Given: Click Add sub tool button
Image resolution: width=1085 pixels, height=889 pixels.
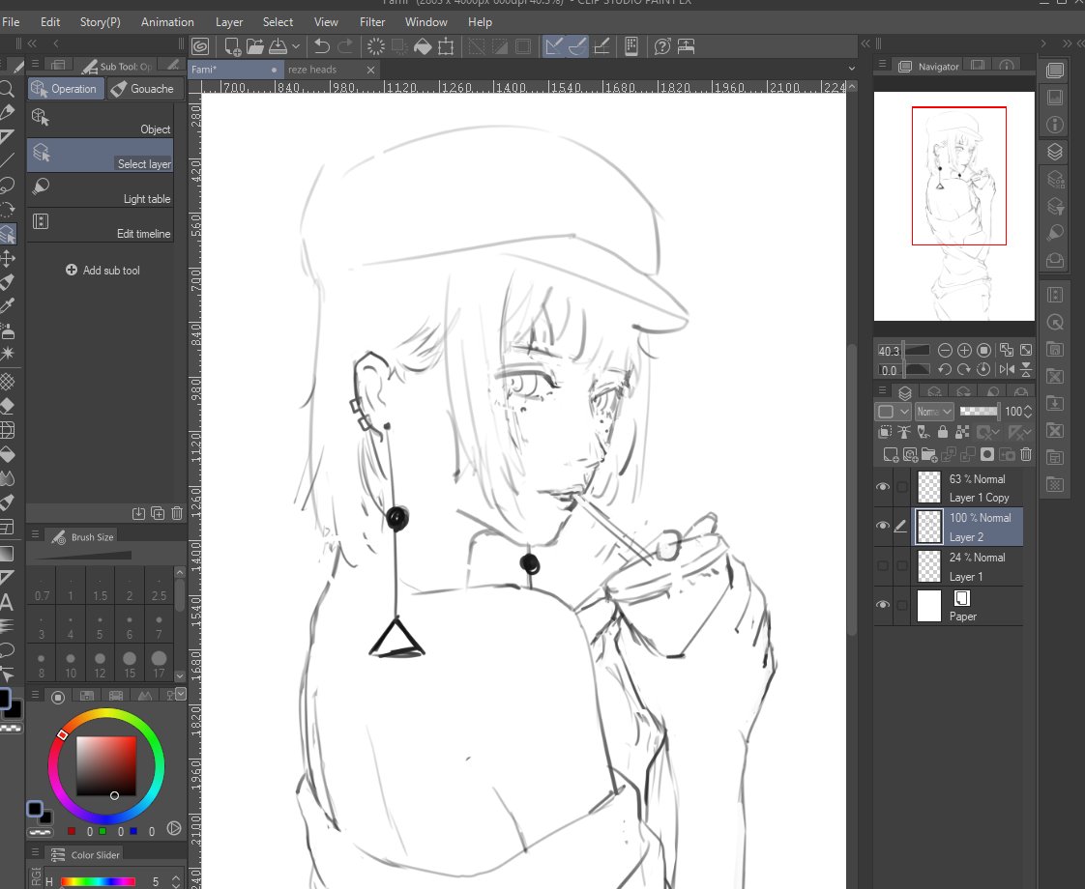Looking at the screenshot, I should [x=103, y=271].
